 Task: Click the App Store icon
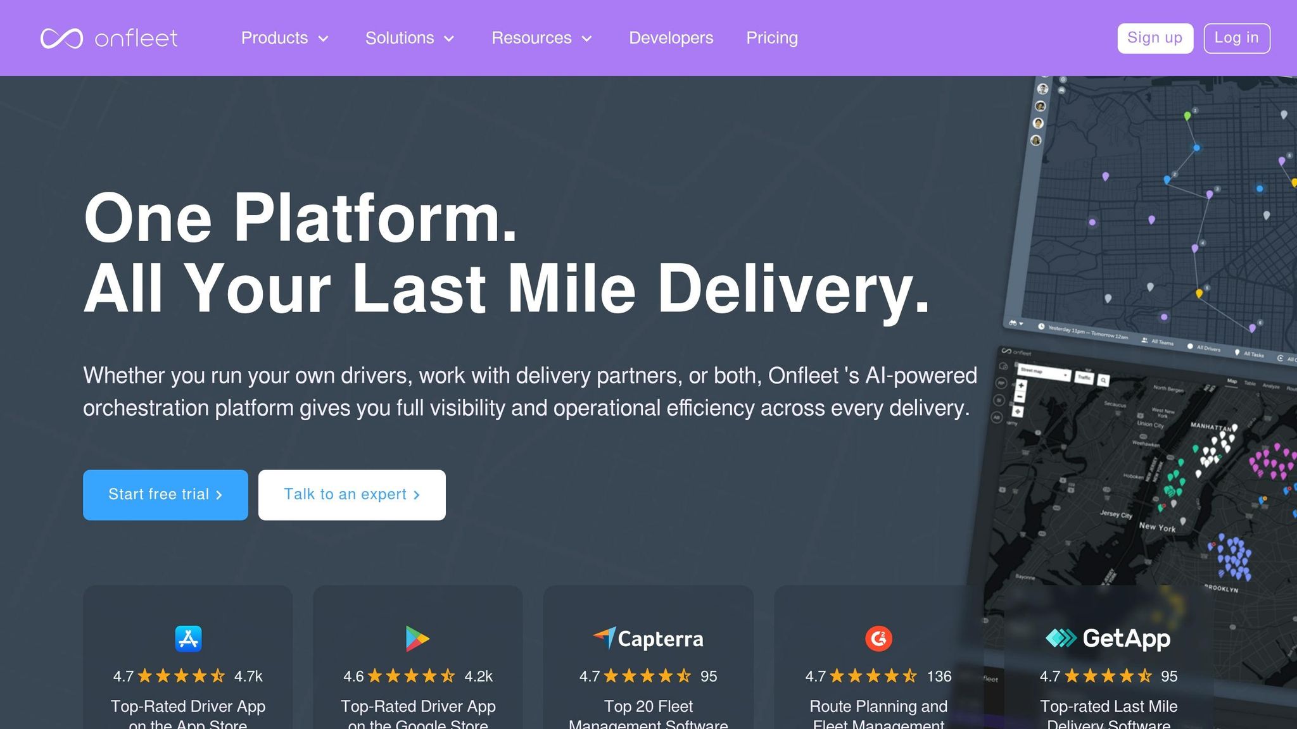coord(188,639)
